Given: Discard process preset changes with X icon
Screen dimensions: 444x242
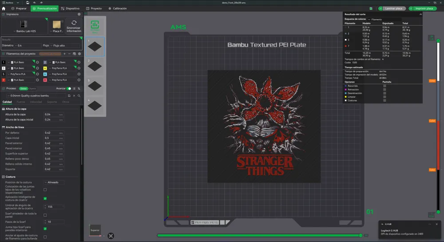Looking at the screenshot, I should point(74,95).
